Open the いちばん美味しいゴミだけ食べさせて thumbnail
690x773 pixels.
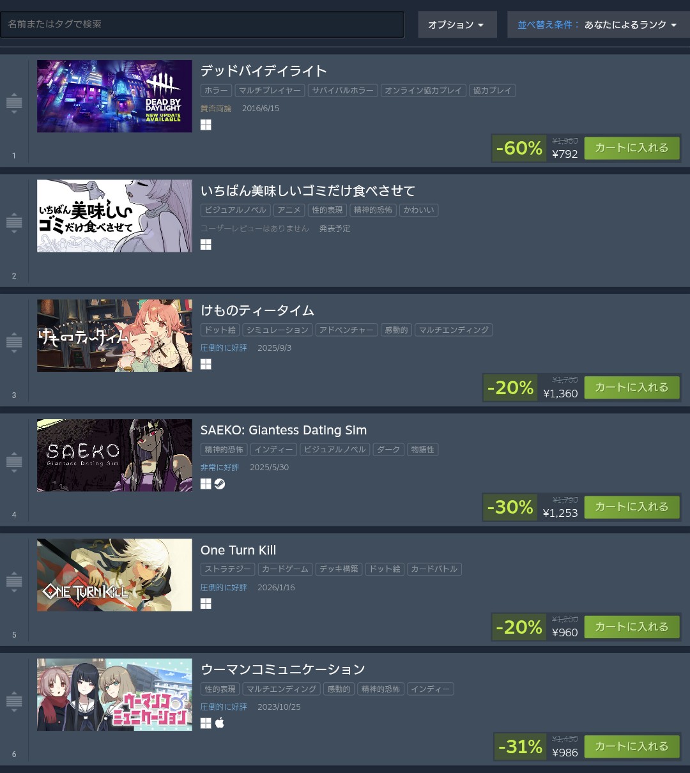(x=114, y=216)
